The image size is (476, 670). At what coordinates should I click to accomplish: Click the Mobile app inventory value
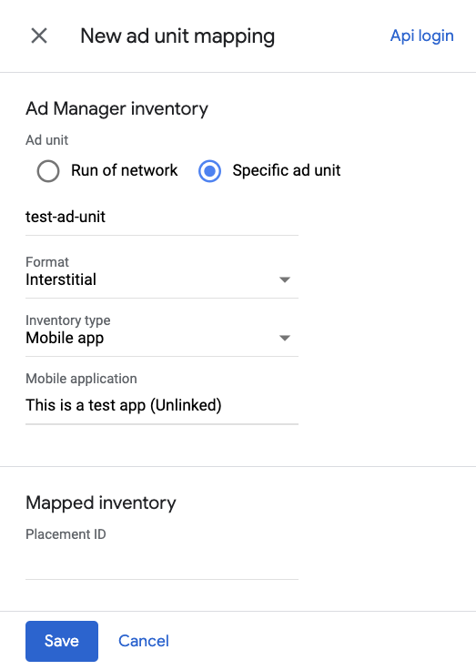pos(65,338)
